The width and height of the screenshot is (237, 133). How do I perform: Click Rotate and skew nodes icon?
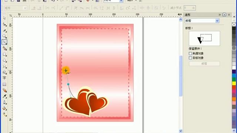(x=128, y=8)
